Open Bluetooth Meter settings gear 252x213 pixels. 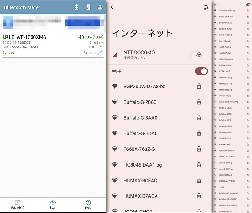click(x=100, y=7)
